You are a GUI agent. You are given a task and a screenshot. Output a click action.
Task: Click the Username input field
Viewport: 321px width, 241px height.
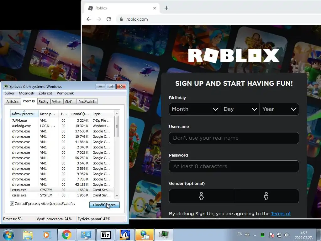click(234, 138)
